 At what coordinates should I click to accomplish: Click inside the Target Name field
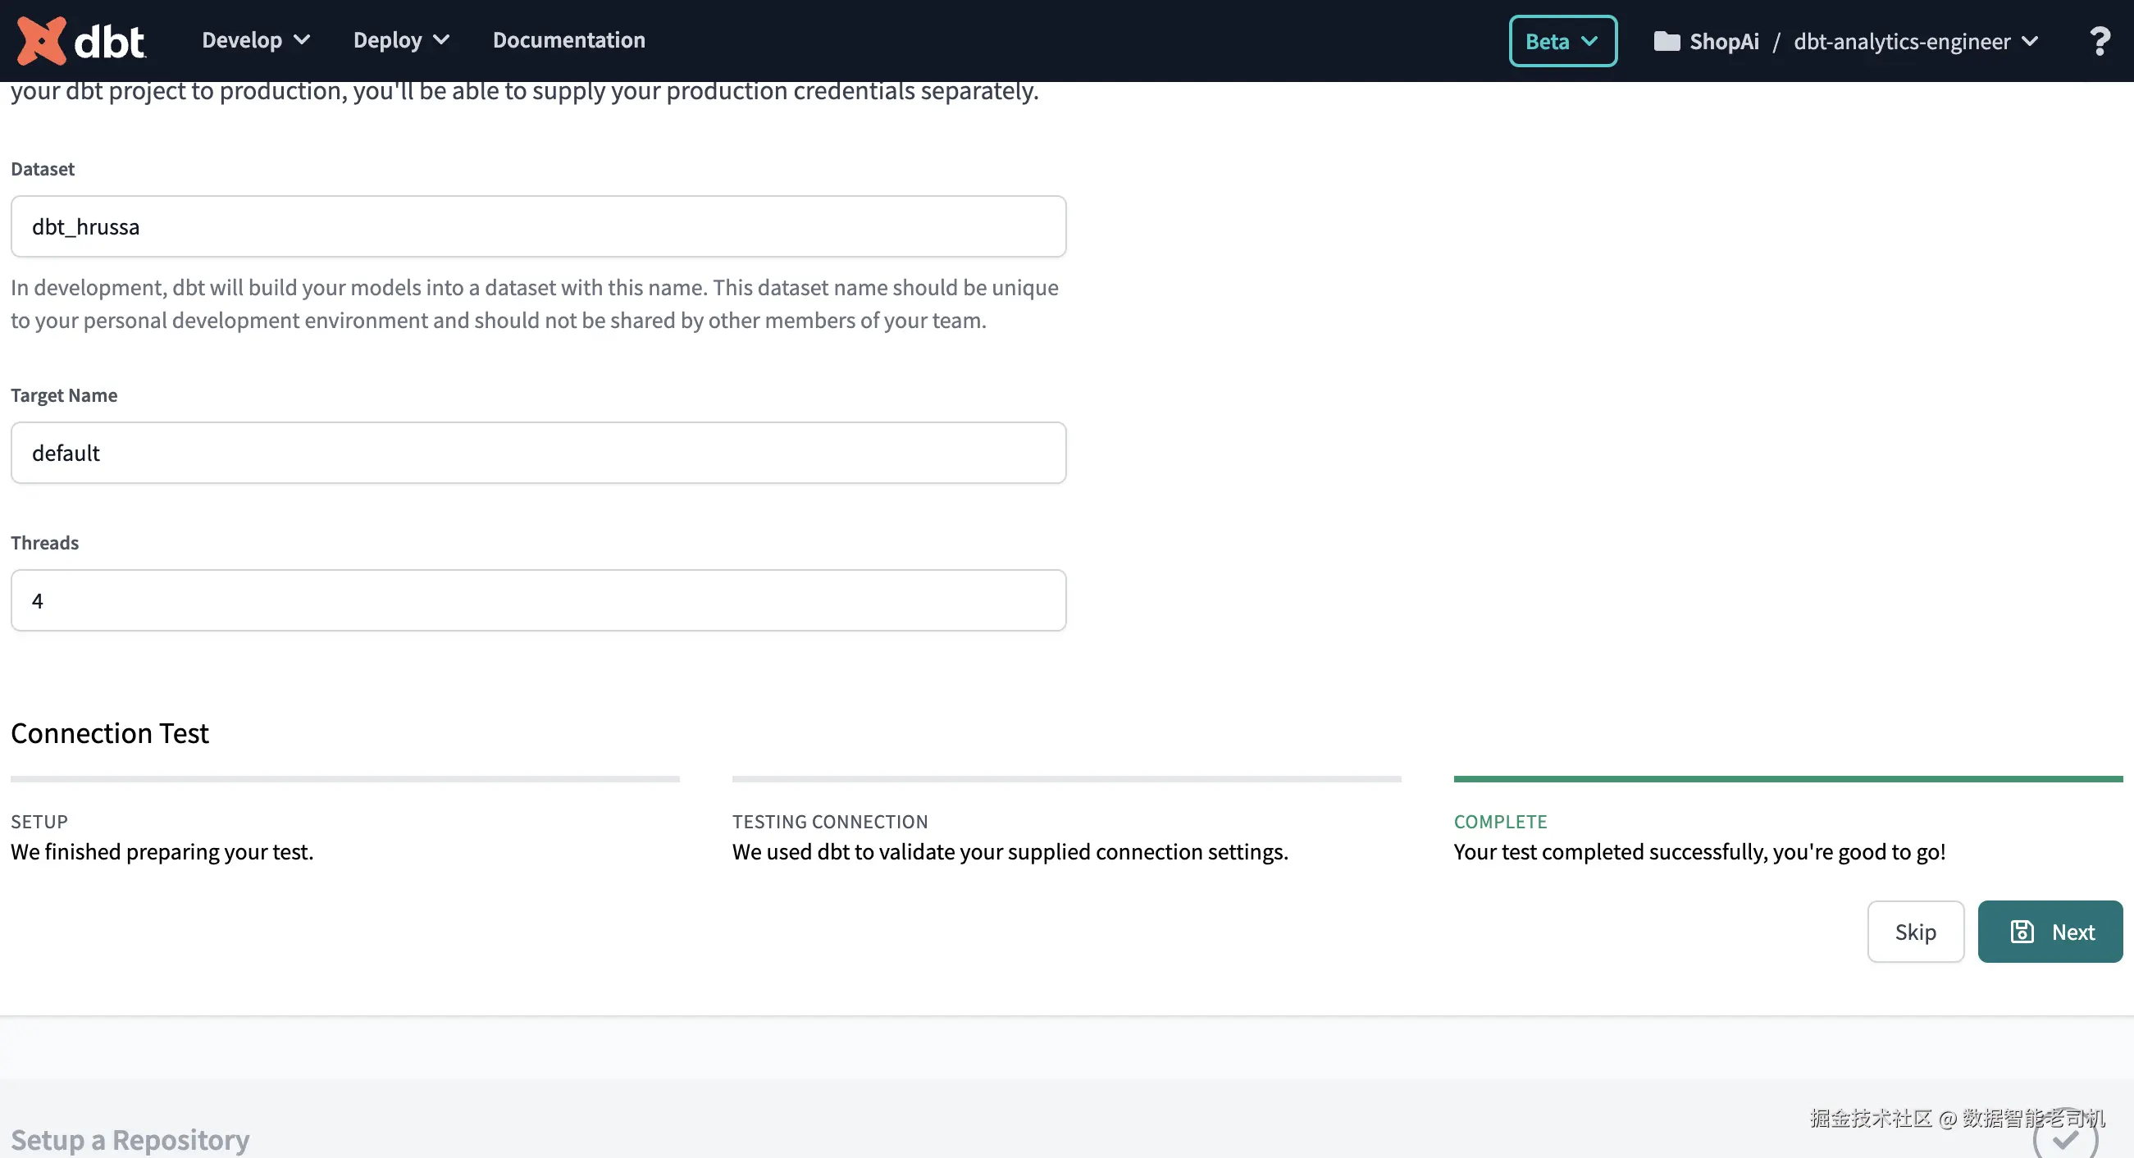[539, 453]
